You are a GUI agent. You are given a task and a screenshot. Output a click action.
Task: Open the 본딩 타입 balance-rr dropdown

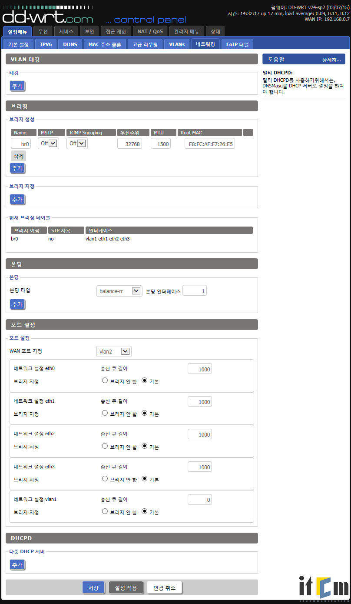[x=119, y=291]
